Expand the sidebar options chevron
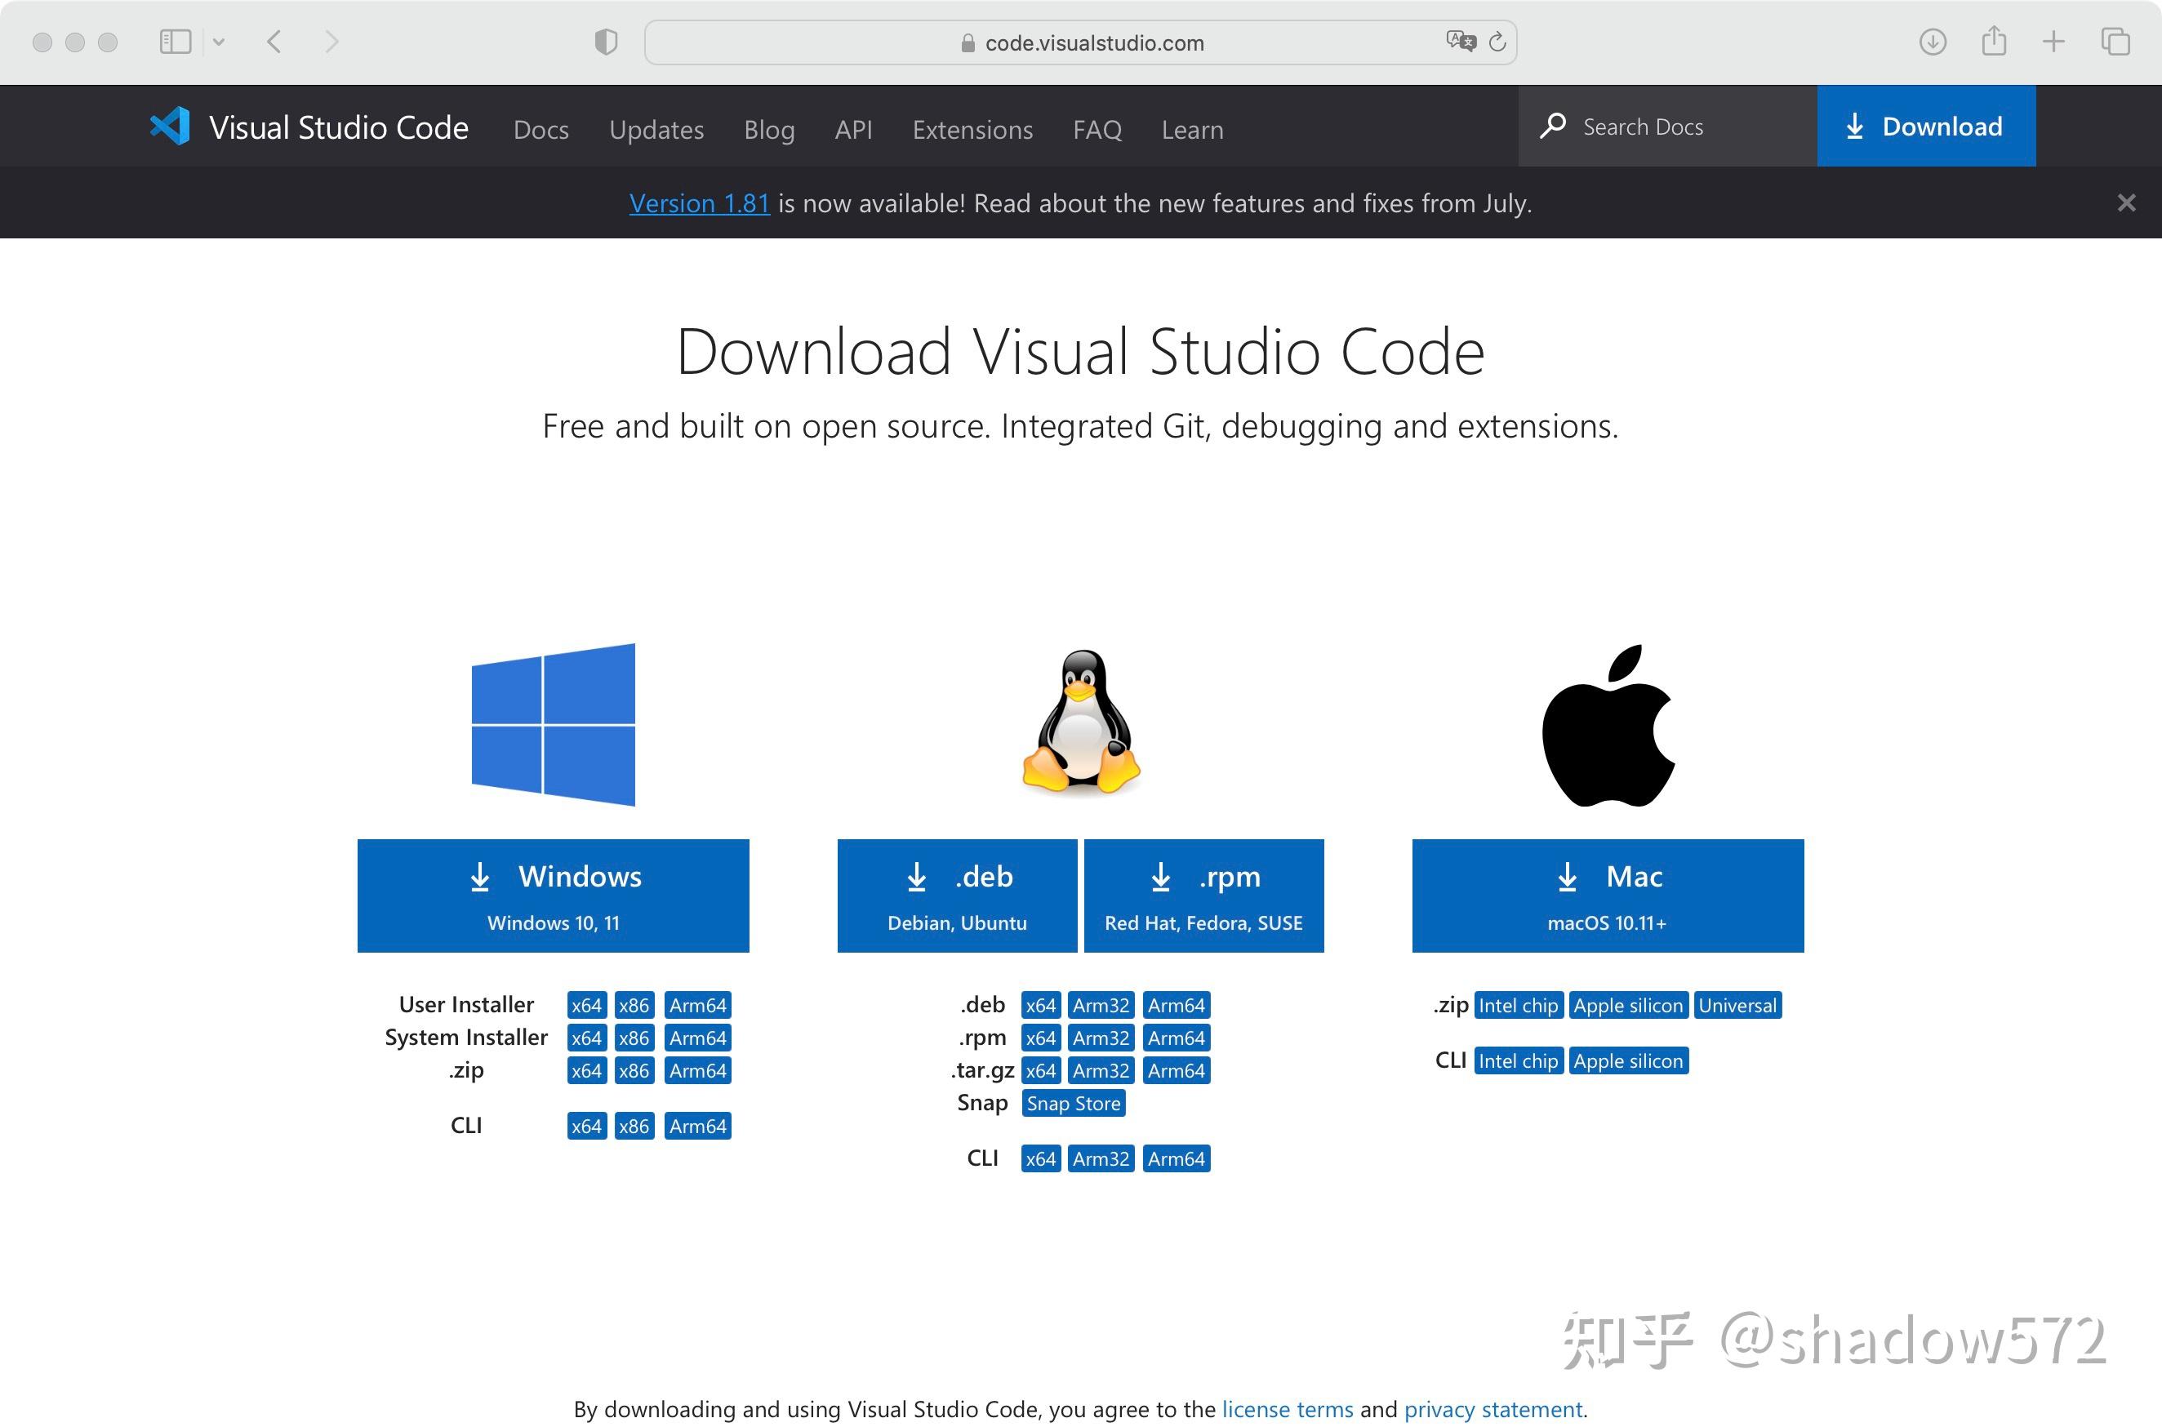This screenshot has width=2162, height=1427. pos(220,42)
